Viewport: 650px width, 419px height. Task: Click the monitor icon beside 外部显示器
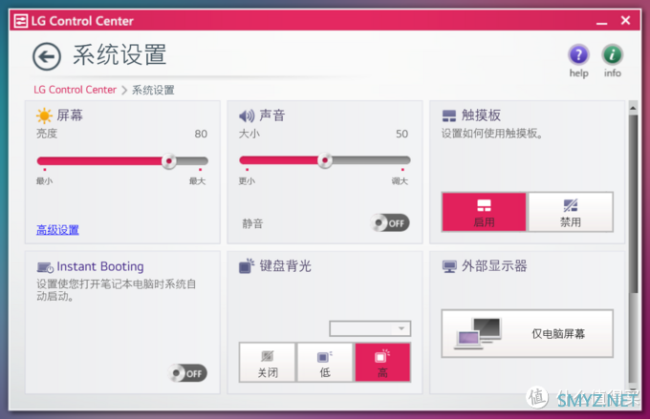tap(449, 267)
